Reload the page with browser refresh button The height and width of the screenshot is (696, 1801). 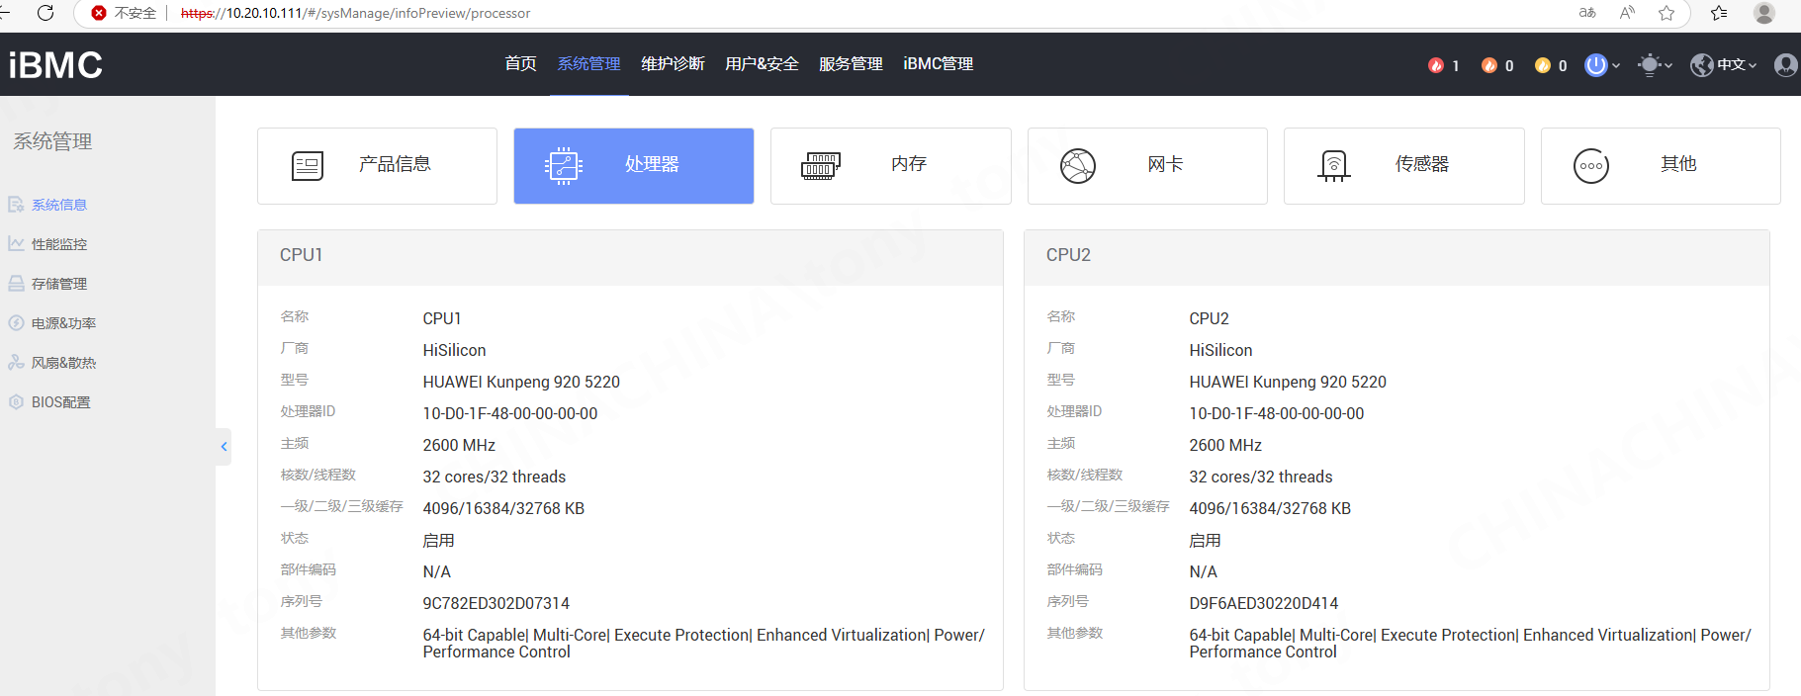45,13
